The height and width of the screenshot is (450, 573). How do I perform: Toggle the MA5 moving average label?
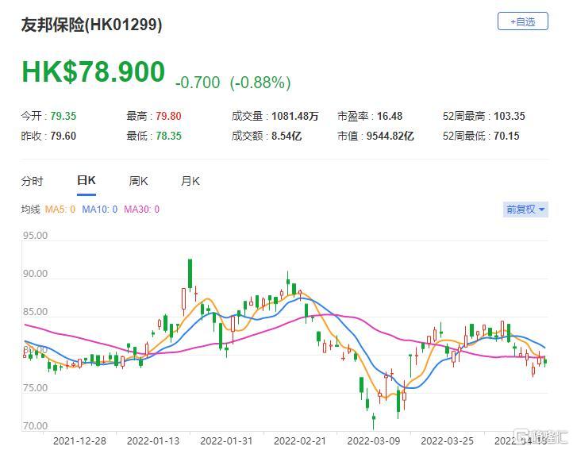(60, 210)
